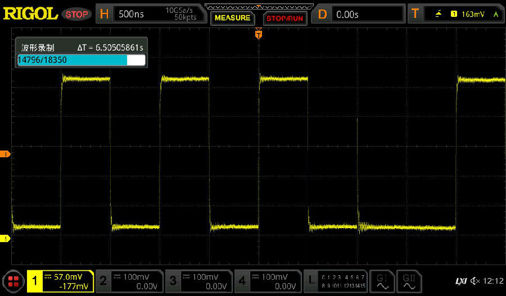Click the RIGOL logo
506x296 pixels.
tap(30, 14)
